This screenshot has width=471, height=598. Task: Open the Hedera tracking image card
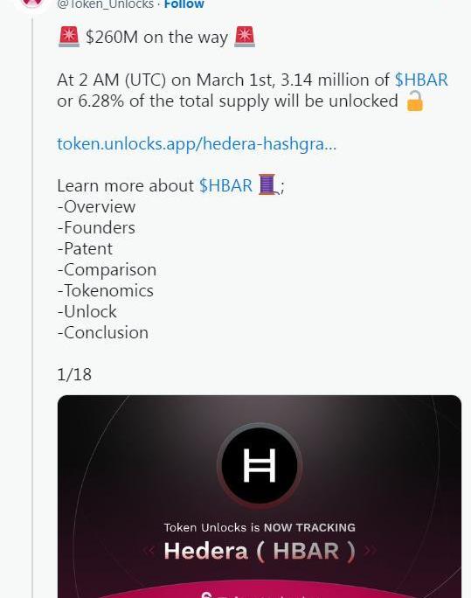pyautogui.click(x=260, y=497)
